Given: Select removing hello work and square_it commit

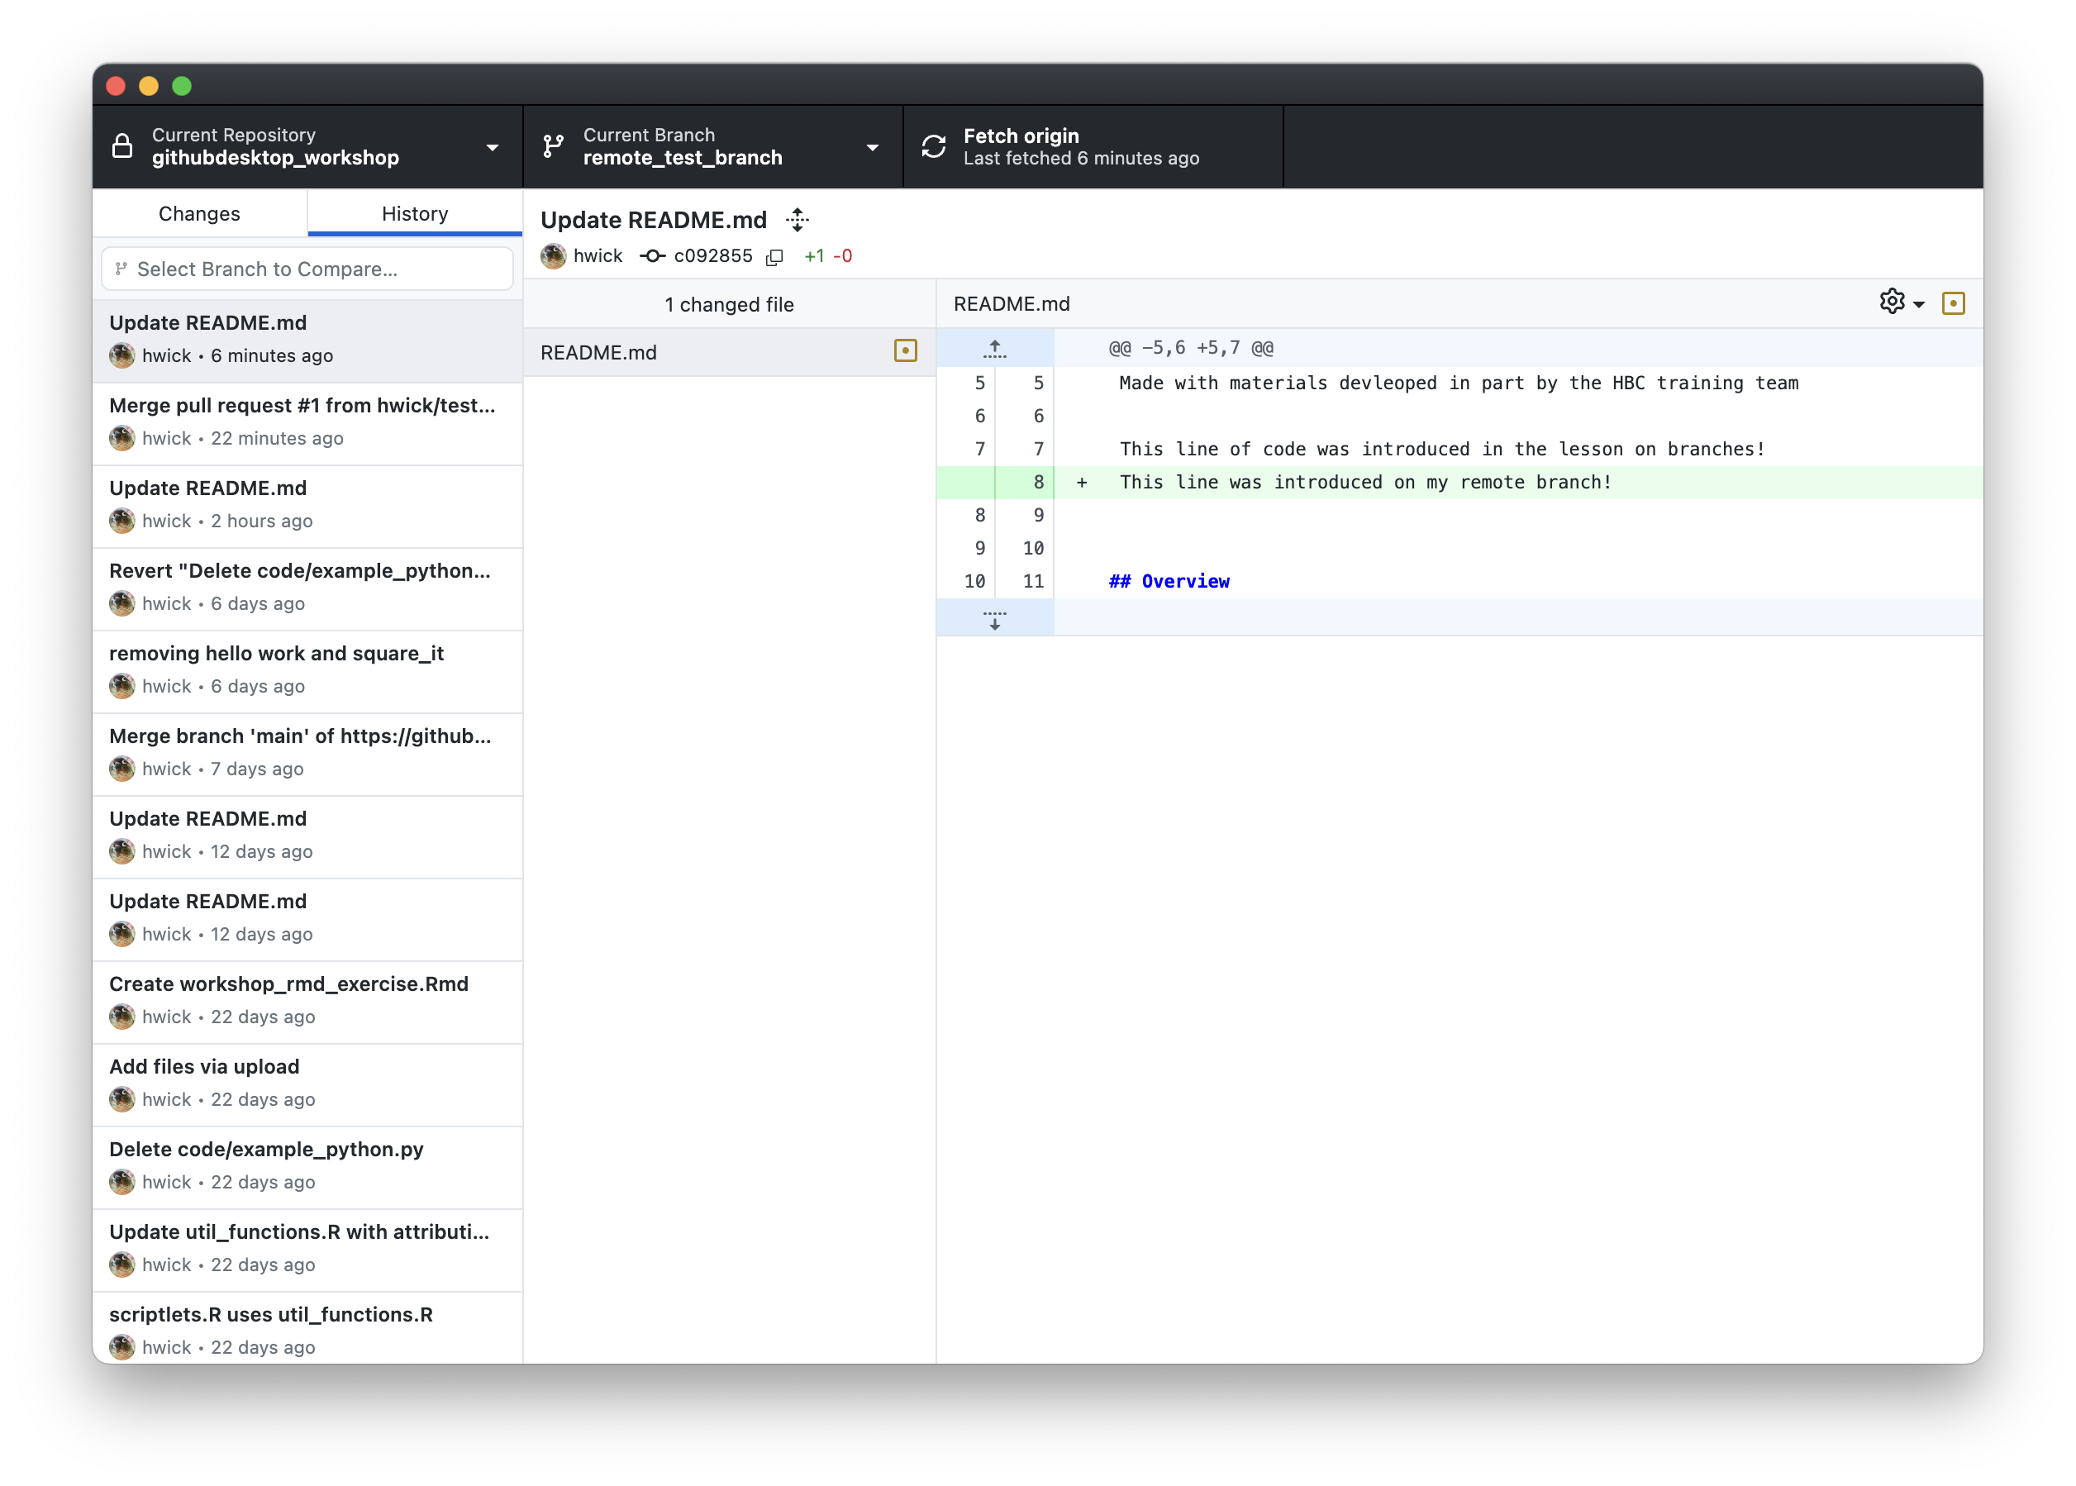Looking at the screenshot, I should click(307, 671).
